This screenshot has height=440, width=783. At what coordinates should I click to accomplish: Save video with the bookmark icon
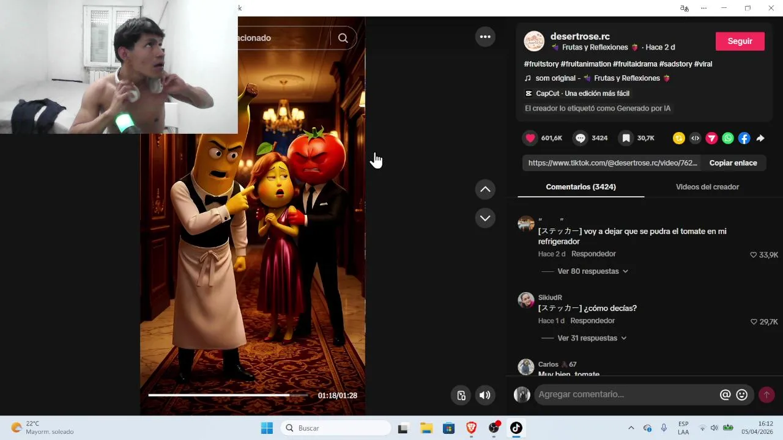626,138
